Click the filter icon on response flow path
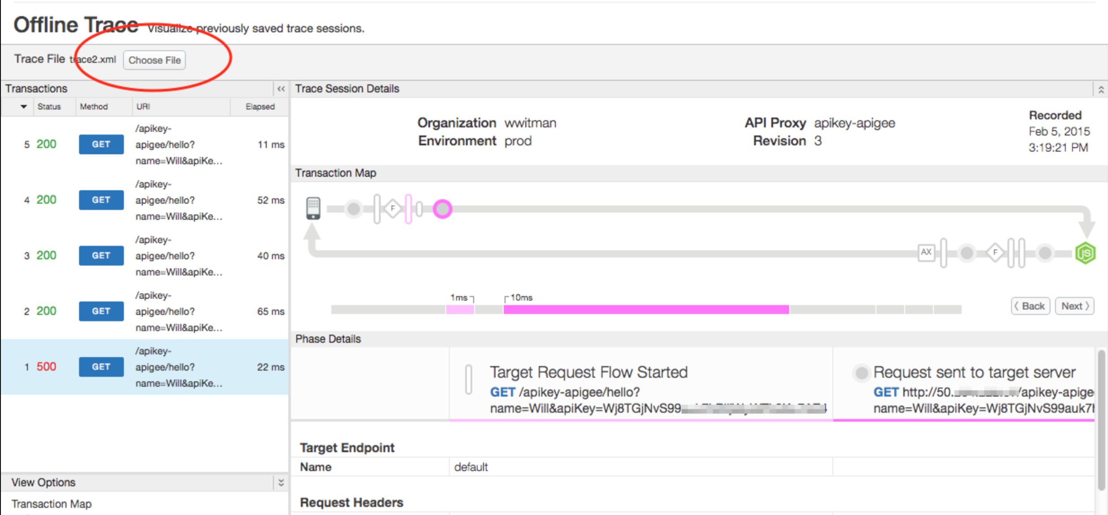 (x=993, y=252)
